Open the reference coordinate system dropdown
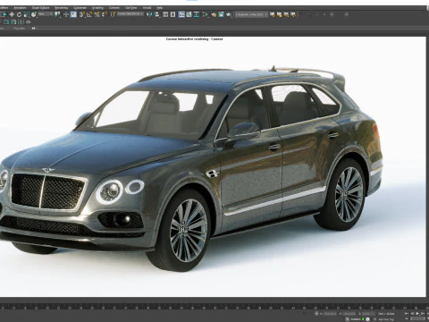The height and width of the screenshot is (322, 429). 46,14
